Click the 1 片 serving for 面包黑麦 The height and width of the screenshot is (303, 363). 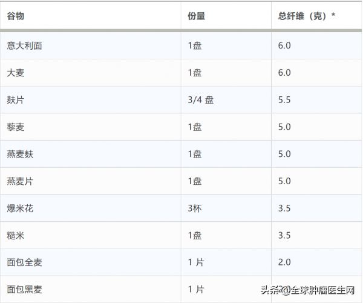[196, 290]
